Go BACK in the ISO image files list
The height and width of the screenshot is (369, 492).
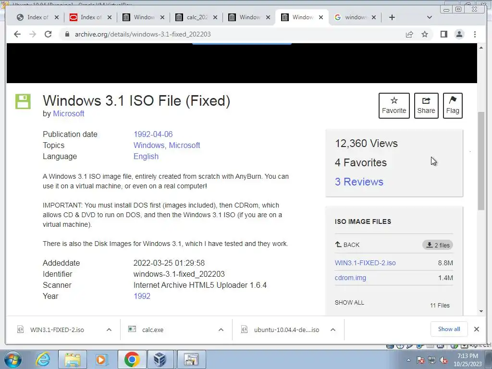[x=347, y=245]
